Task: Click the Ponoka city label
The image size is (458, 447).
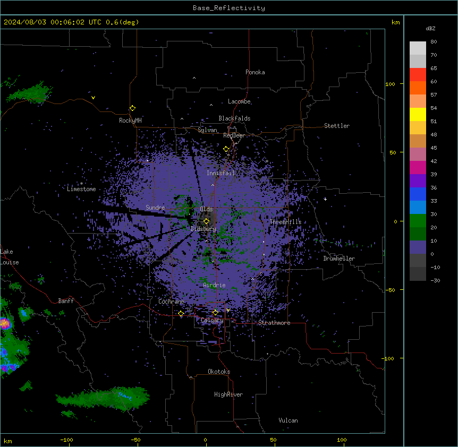Action: [255, 72]
